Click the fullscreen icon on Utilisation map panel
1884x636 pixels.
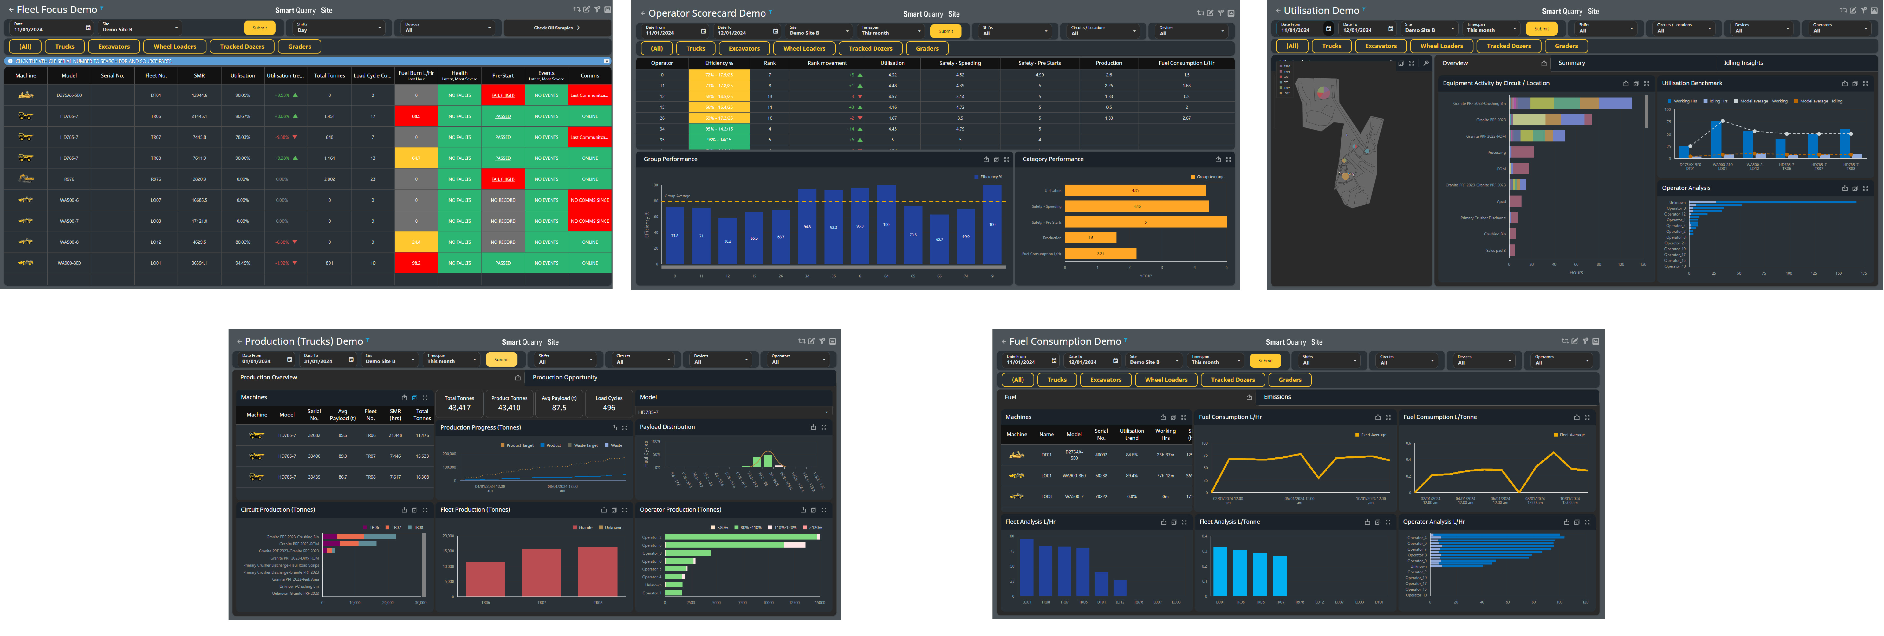[1412, 64]
